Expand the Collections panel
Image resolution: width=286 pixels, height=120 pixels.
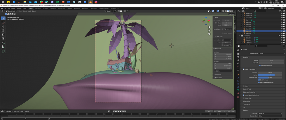pos(223,75)
